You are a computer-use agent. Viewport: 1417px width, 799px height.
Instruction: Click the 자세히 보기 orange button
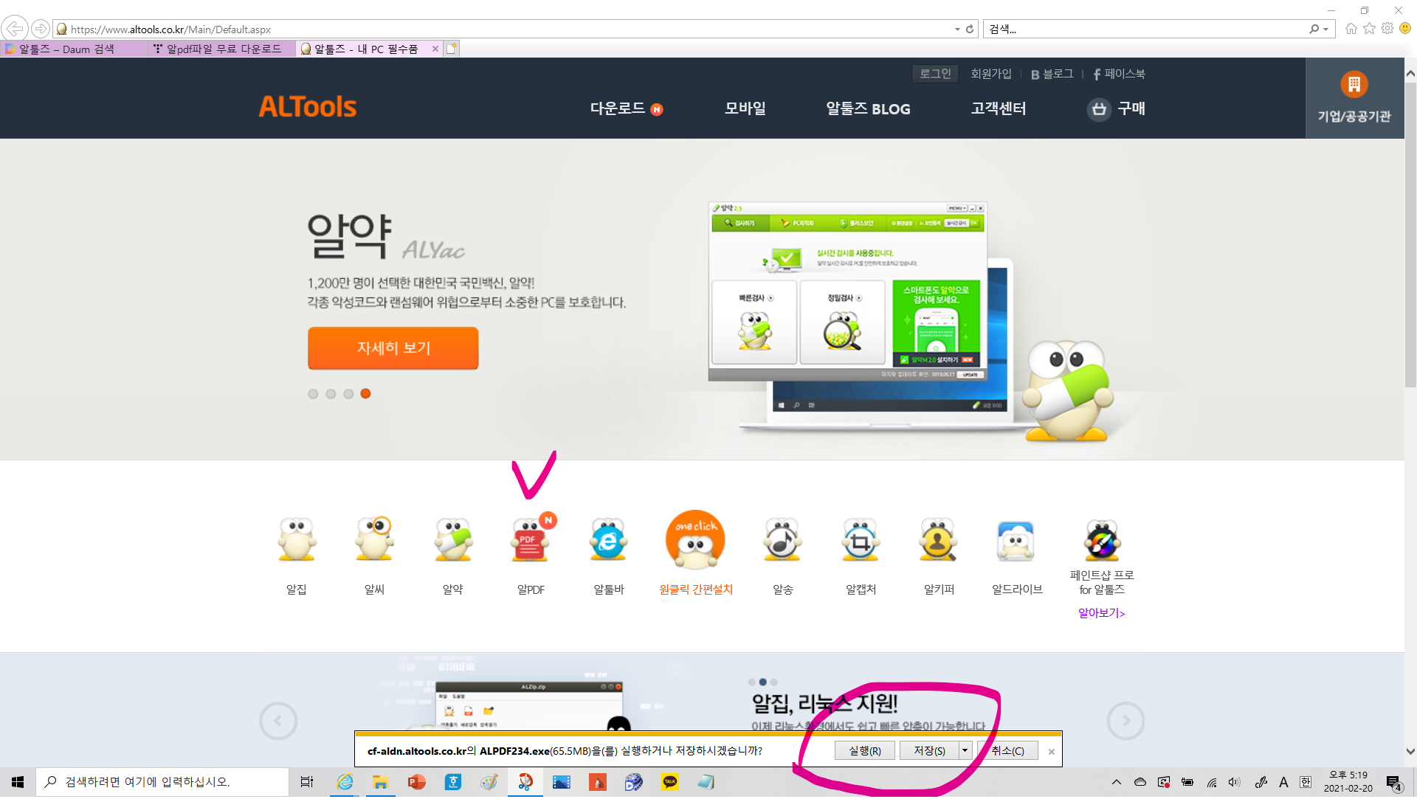(393, 348)
